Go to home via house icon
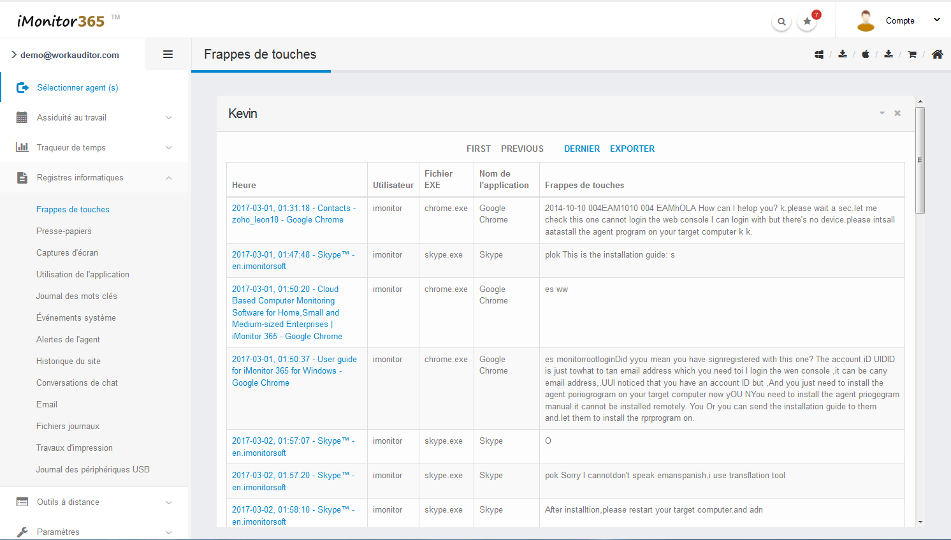This screenshot has height=540, width=951. 937,55
